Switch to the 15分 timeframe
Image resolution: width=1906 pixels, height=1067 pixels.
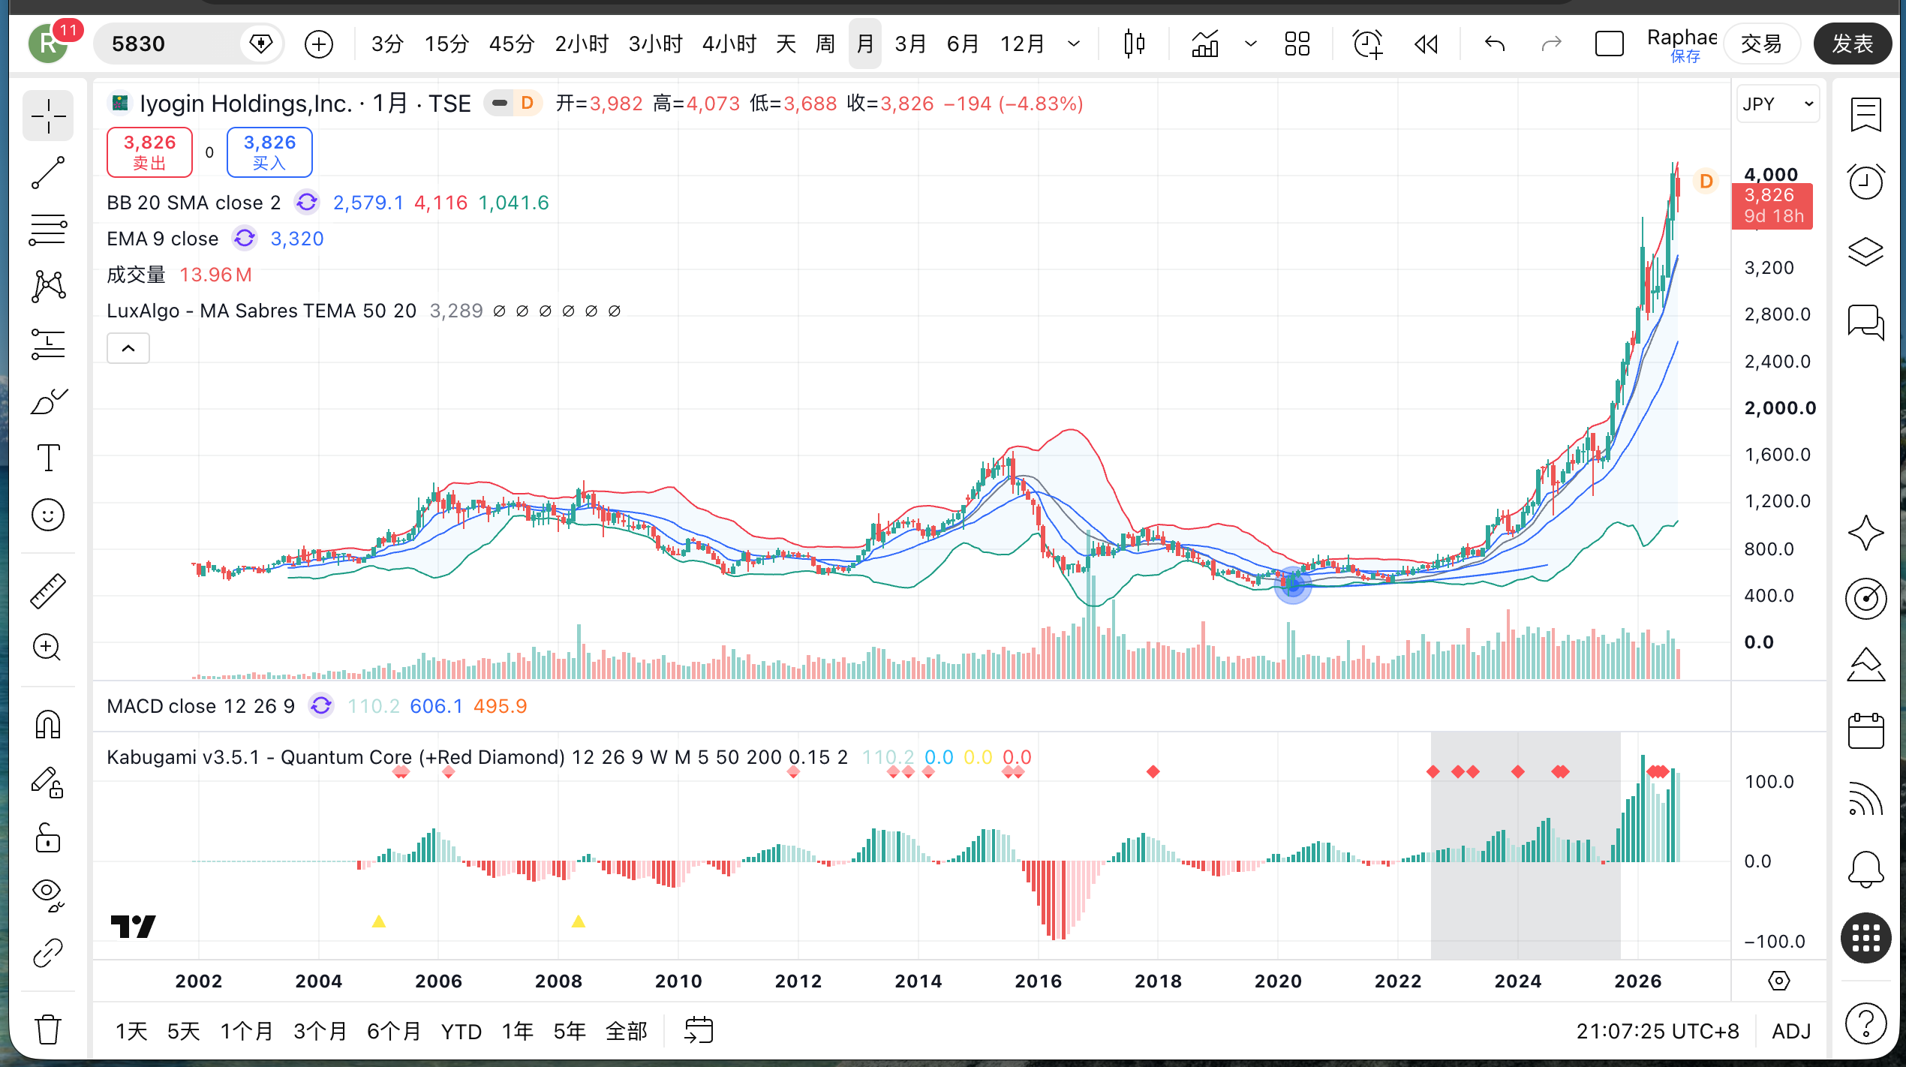pos(446,44)
